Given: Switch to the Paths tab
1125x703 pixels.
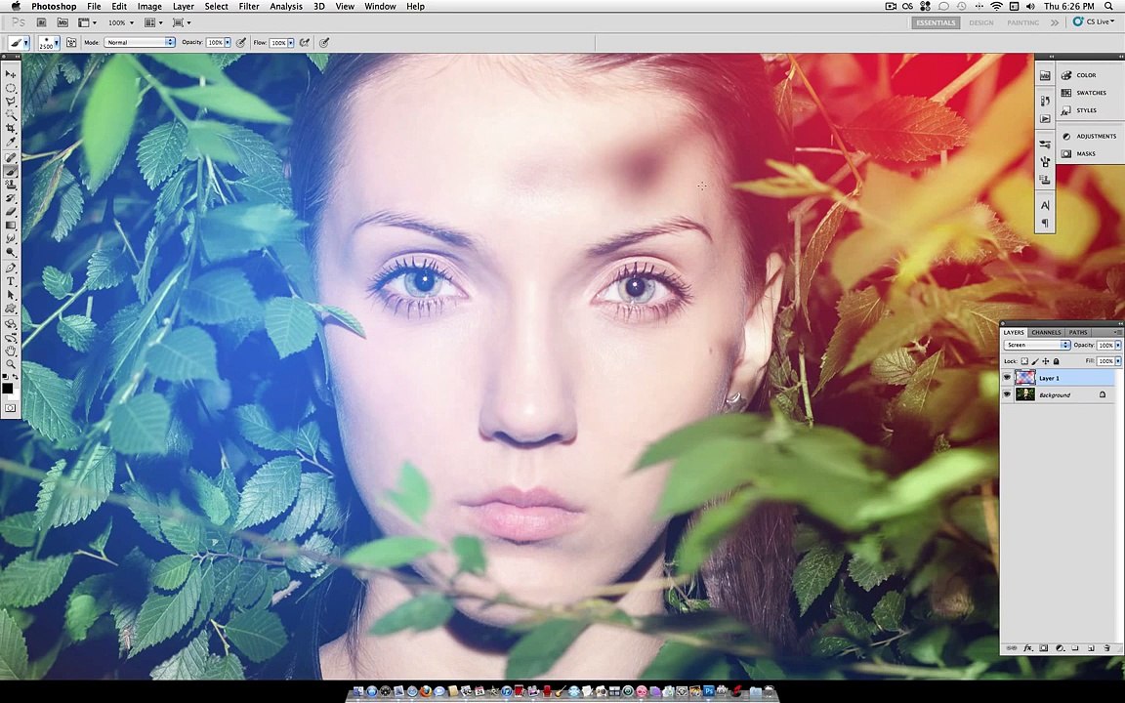Looking at the screenshot, I should [1078, 332].
